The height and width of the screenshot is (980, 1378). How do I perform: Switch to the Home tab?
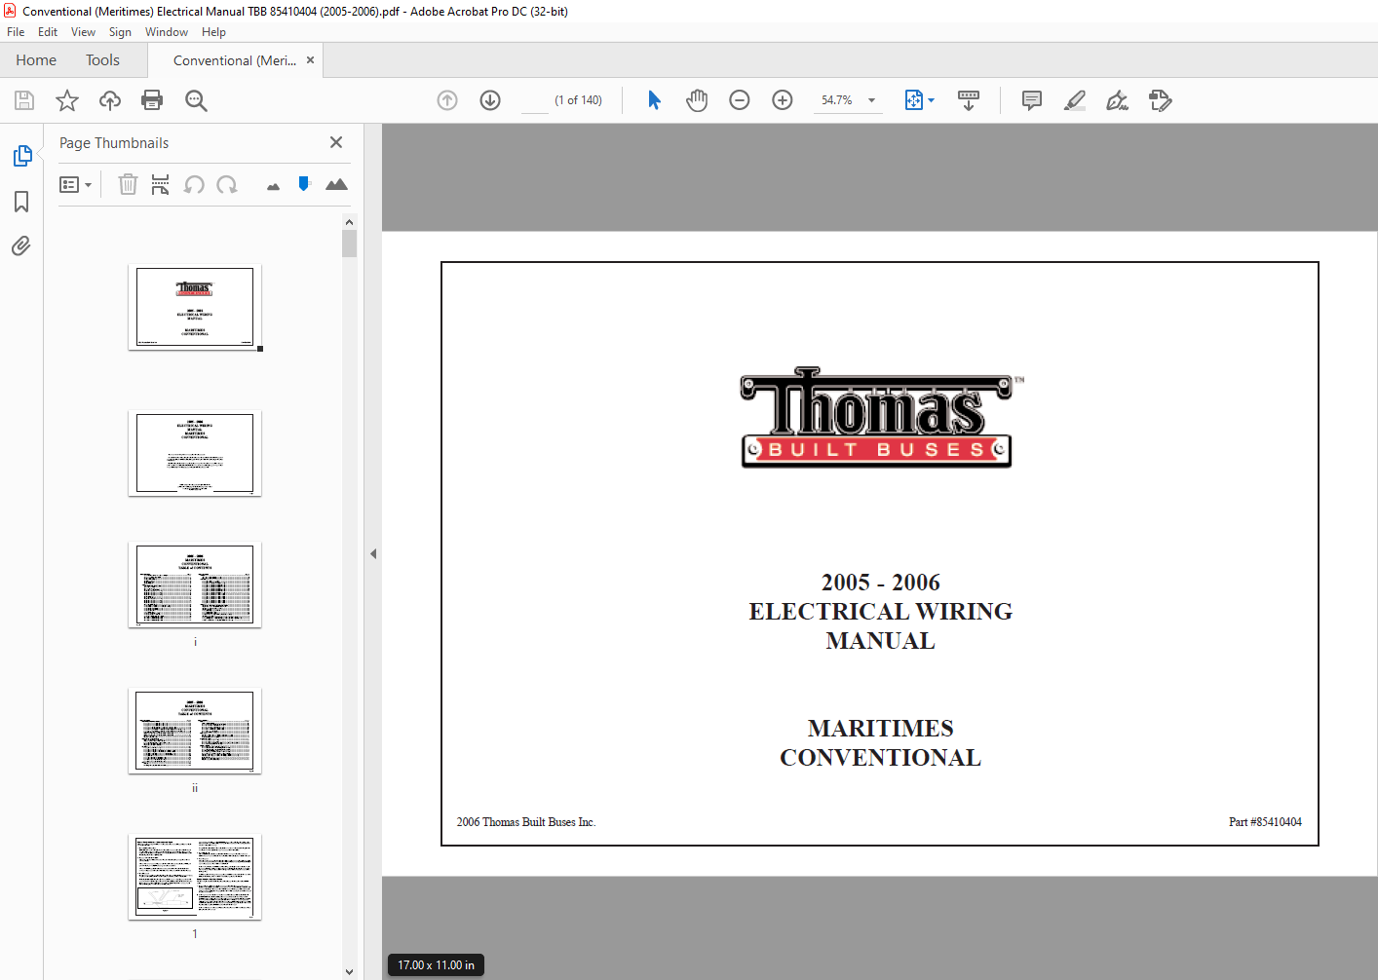click(36, 60)
